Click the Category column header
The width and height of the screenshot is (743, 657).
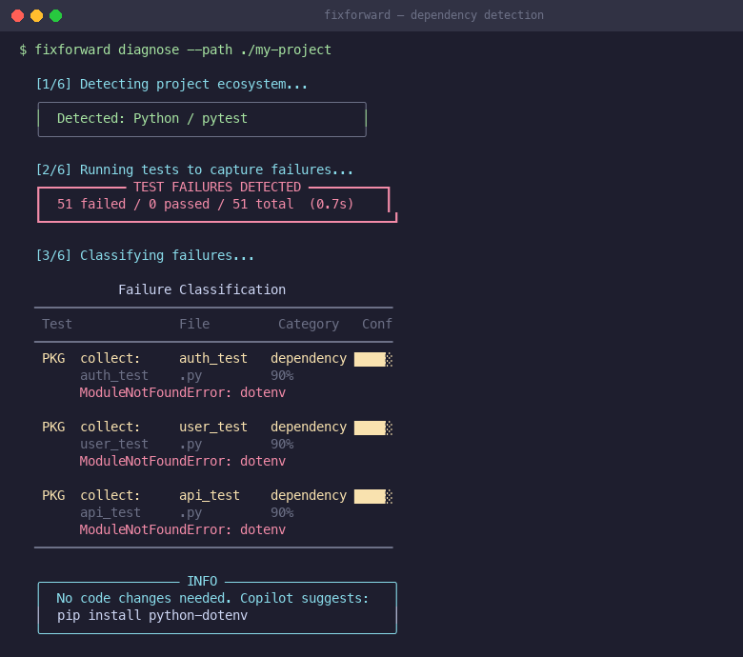click(309, 325)
